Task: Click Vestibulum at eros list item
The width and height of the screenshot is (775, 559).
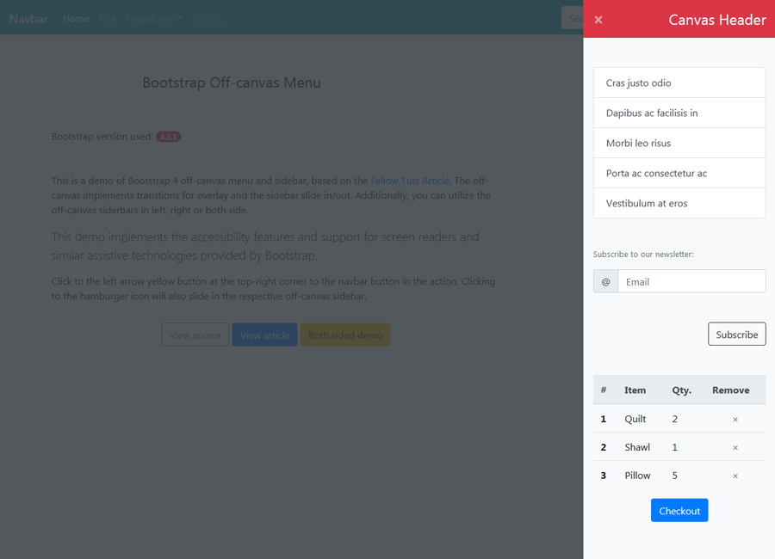Action: click(679, 204)
